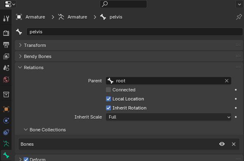Viewport: 244px width, 161px height.
Task: Click the bone icon beside name field
Action: [19, 32]
